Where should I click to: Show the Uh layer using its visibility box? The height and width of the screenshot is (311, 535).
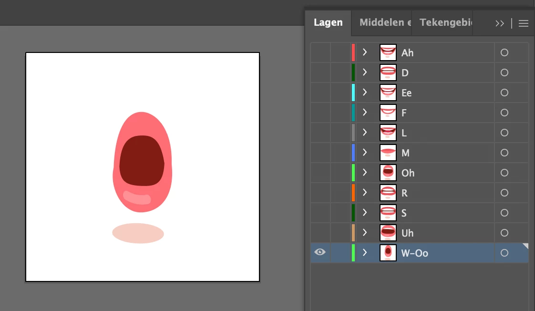pyautogui.click(x=320, y=233)
